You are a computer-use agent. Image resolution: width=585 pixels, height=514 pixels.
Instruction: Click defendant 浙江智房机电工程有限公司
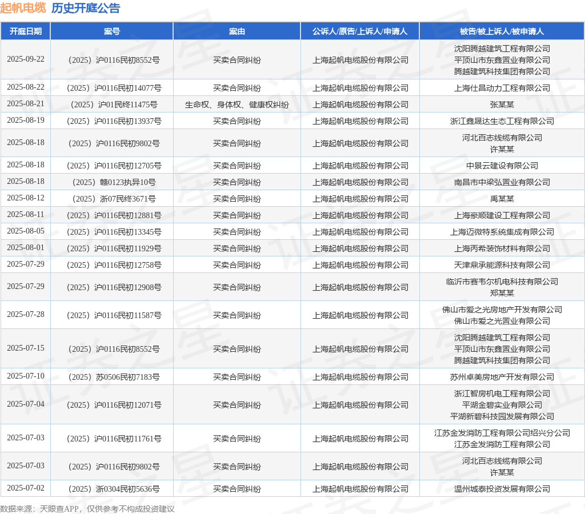502,393
